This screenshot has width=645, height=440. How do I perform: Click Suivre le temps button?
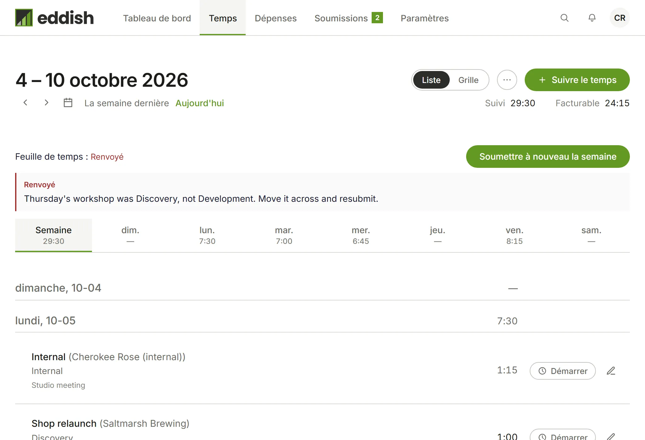click(x=577, y=80)
